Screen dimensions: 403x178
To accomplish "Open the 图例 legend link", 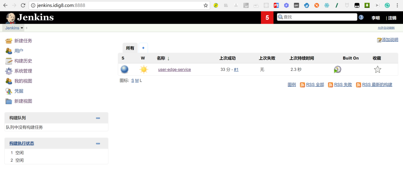I will tap(292, 85).
